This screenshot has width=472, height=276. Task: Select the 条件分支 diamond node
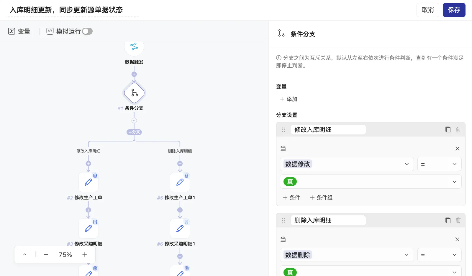tap(134, 93)
